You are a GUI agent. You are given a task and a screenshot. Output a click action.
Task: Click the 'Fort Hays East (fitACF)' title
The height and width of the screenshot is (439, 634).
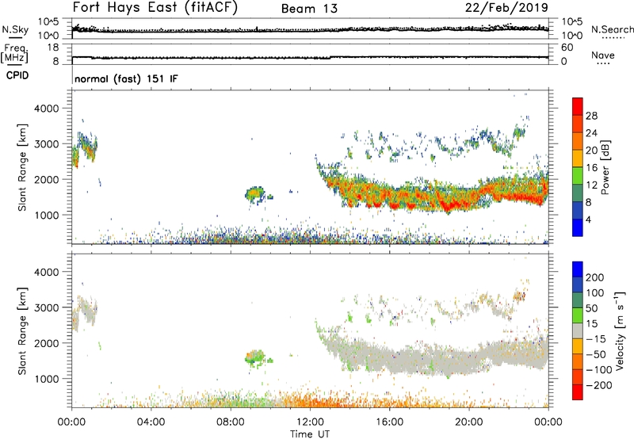click(x=155, y=8)
